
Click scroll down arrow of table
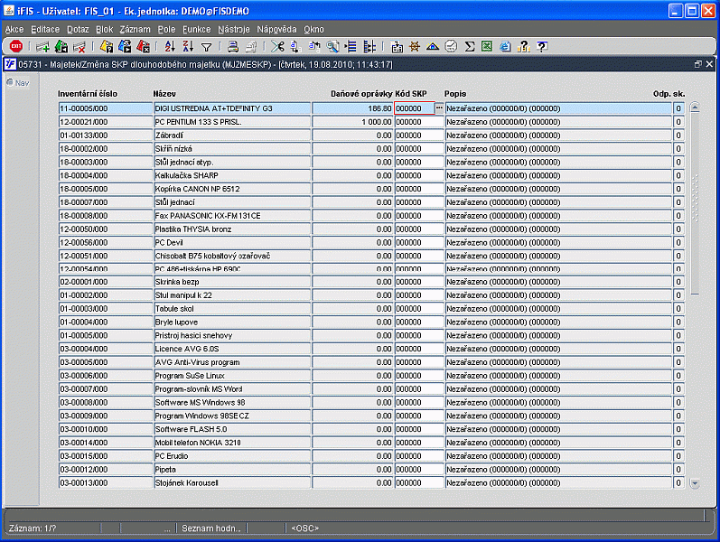[695, 483]
